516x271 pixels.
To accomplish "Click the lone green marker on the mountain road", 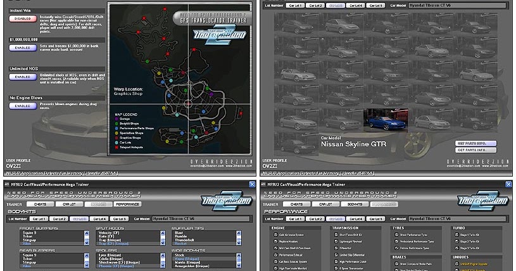I will coord(147,61).
